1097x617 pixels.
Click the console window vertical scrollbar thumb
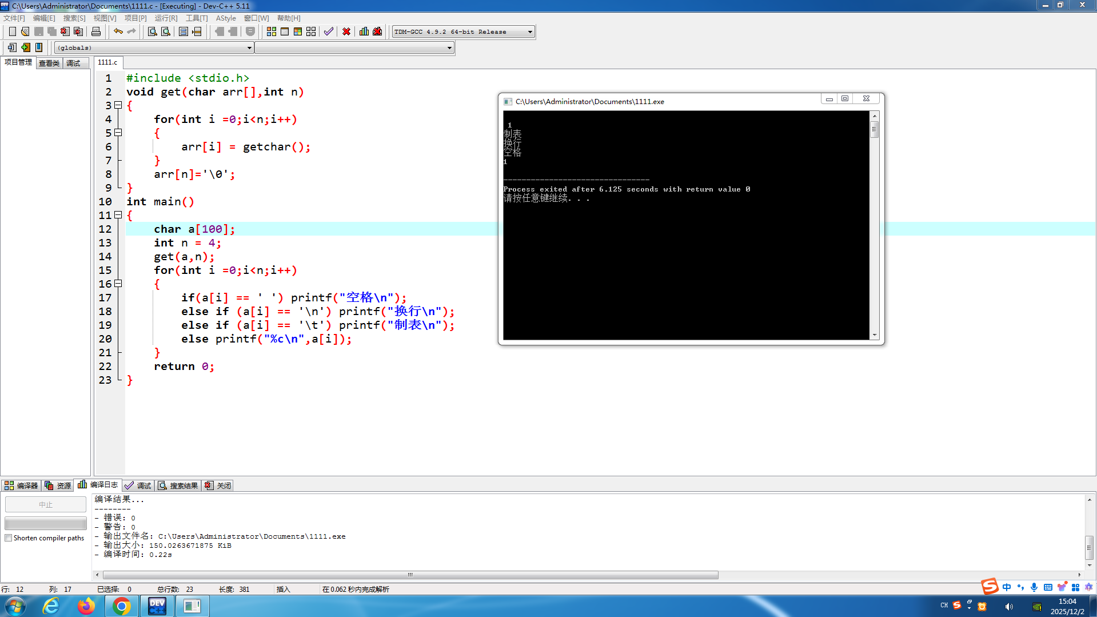[874, 130]
